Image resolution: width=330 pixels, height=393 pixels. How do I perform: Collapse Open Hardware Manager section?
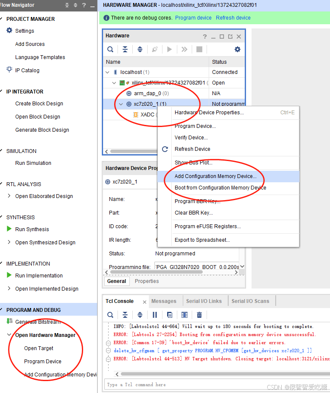click(9, 335)
